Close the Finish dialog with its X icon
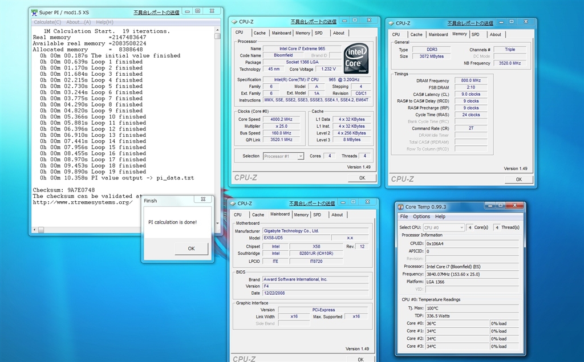584x362 pixels. 203,200
